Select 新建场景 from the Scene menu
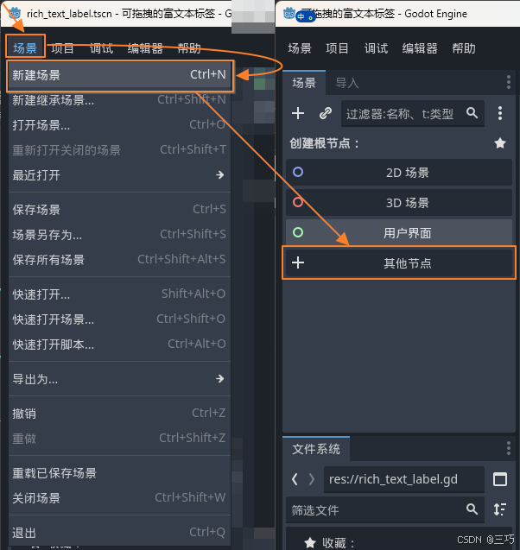Image resolution: width=520 pixels, height=550 pixels. (x=120, y=75)
